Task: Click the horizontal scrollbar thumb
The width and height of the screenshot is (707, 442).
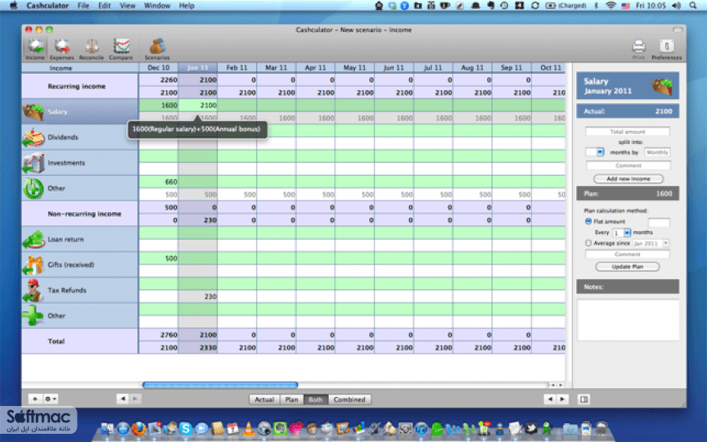Action: [220, 385]
